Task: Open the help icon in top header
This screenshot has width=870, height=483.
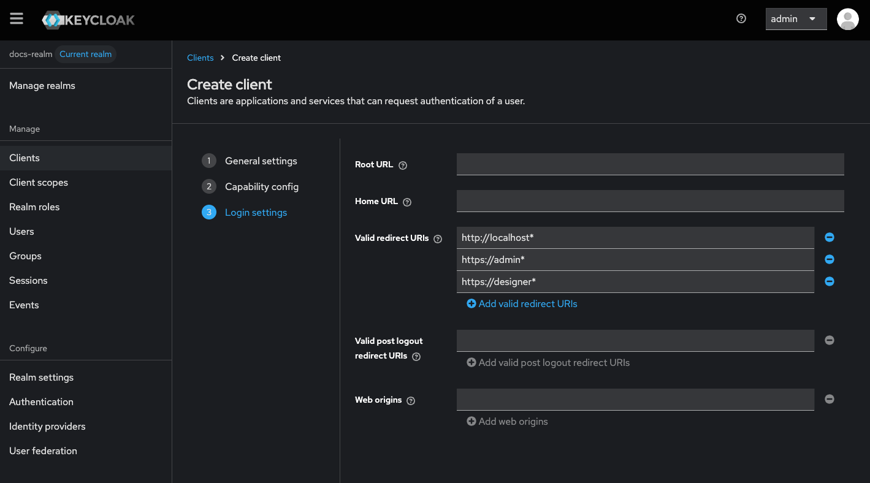Action: 741,19
